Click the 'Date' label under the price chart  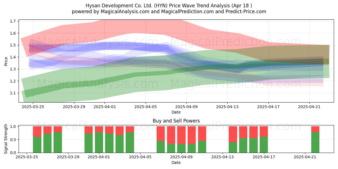[x=176, y=112]
